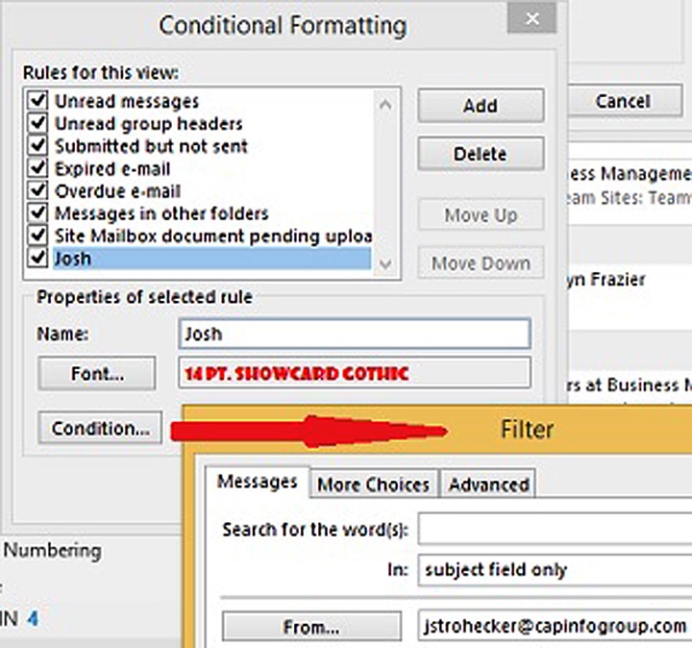This screenshot has height=648, width=692.
Task: Uncheck Messages in other folders rule
Action: coord(38,213)
